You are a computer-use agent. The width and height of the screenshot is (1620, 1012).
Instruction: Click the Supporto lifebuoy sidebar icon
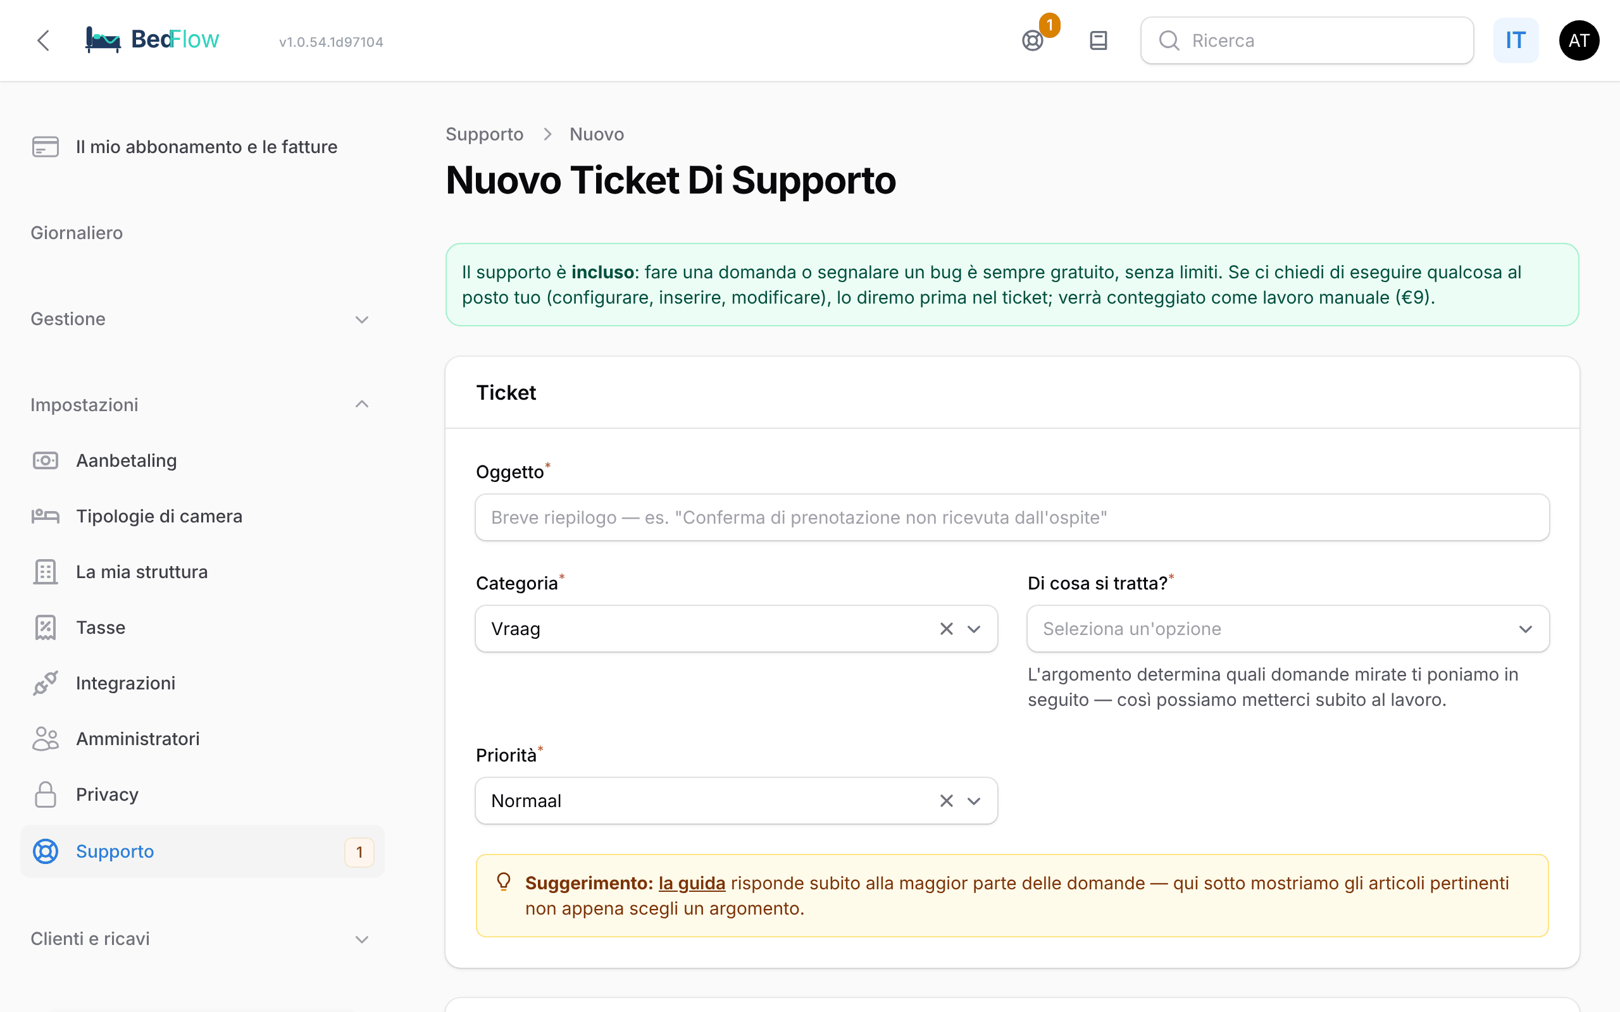tap(46, 851)
